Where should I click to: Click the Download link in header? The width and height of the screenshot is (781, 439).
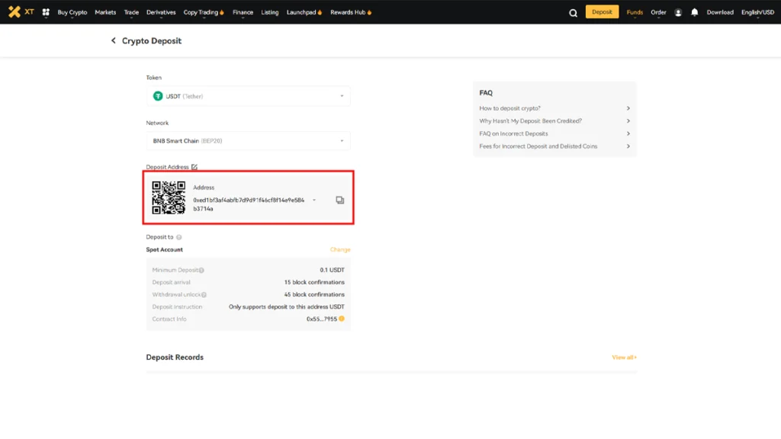(720, 12)
